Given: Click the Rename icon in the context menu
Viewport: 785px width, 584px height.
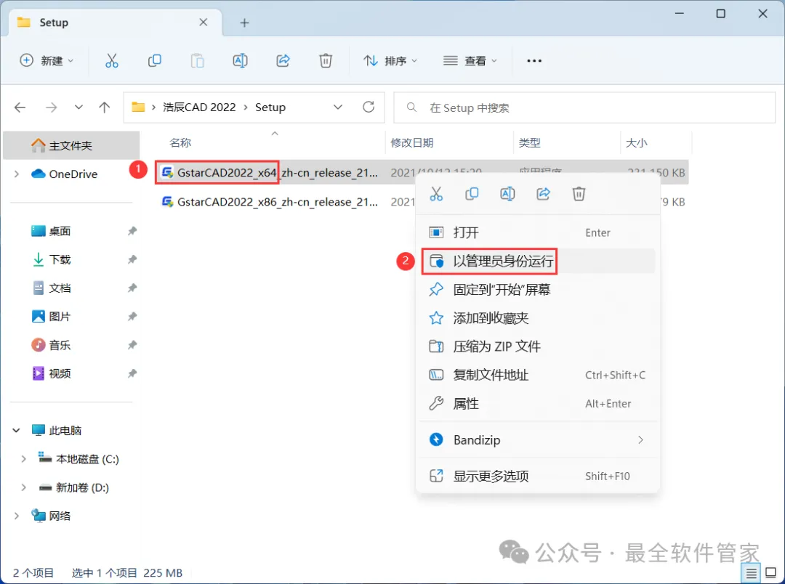Looking at the screenshot, I should click(x=507, y=194).
